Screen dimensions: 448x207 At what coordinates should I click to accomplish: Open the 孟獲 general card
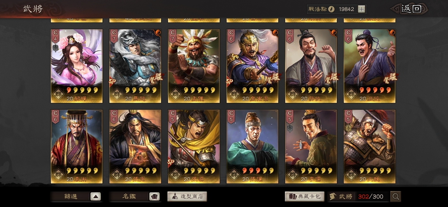(194, 66)
